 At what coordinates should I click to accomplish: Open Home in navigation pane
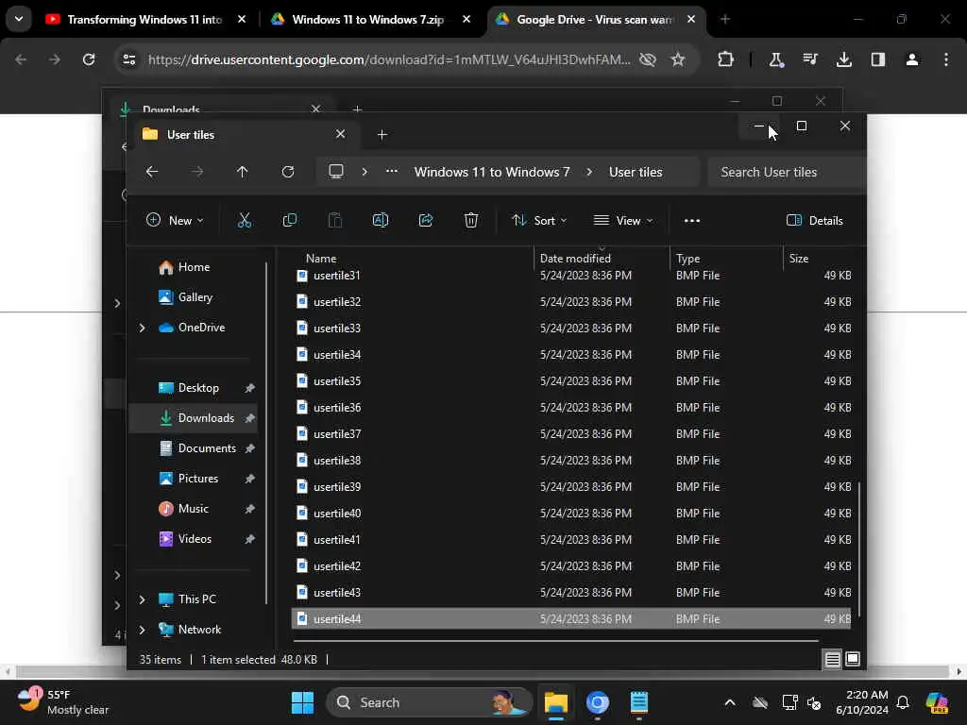(x=194, y=267)
